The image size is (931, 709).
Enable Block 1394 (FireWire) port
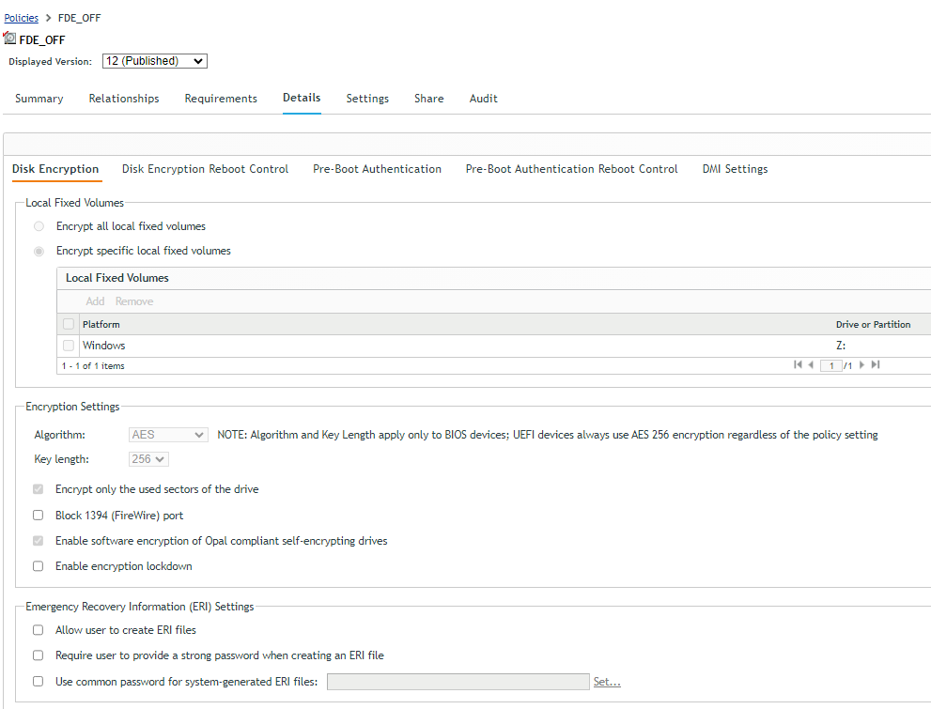pyautogui.click(x=38, y=515)
